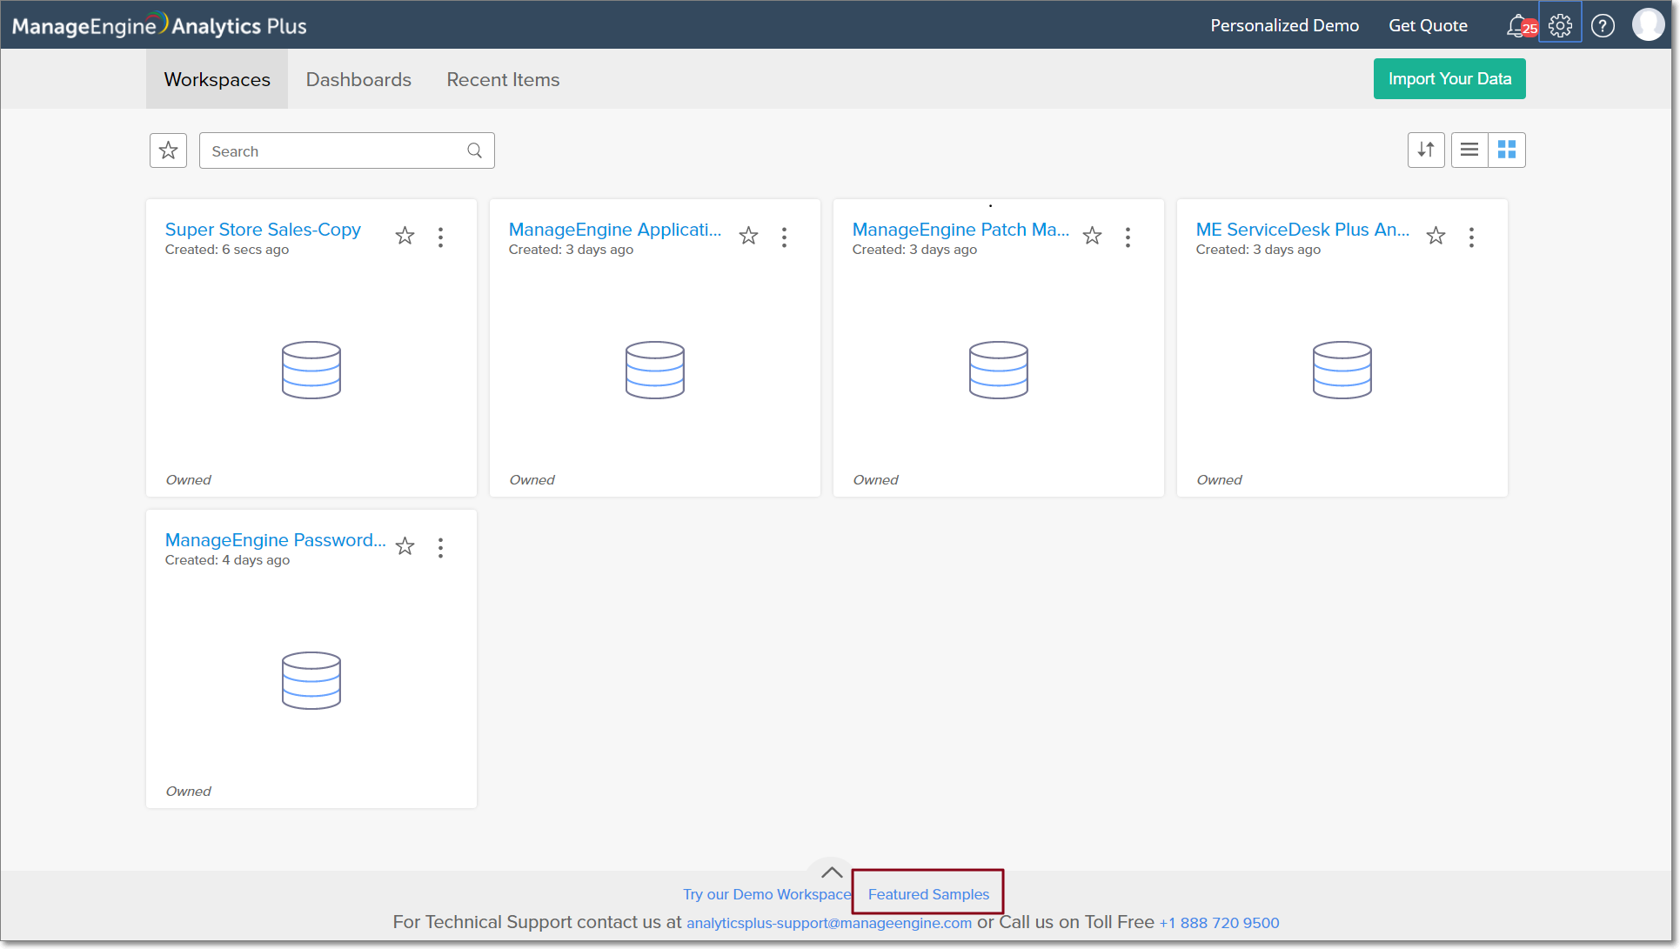The width and height of the screenshot is (1680, 949).
Task: Expand the footer panel chevron
Action: (x=832, y=872)
